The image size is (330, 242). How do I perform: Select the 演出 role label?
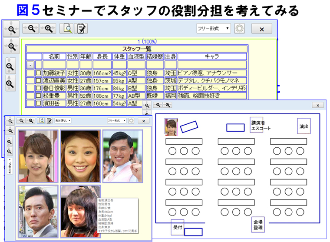coord(304,126)
